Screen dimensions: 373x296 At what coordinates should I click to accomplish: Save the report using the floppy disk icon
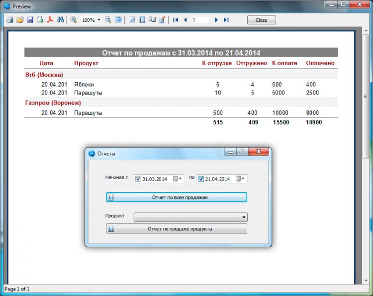click(x=30, y=20)
